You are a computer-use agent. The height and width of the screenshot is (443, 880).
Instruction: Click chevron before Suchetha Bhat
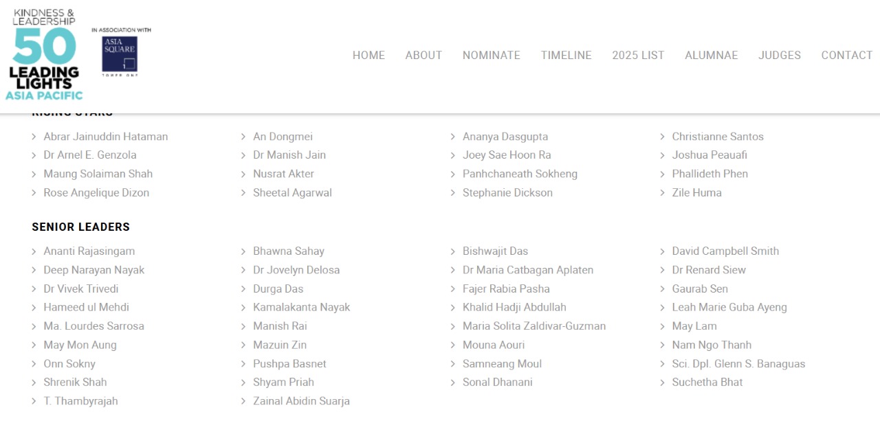[x=663, y=383]
